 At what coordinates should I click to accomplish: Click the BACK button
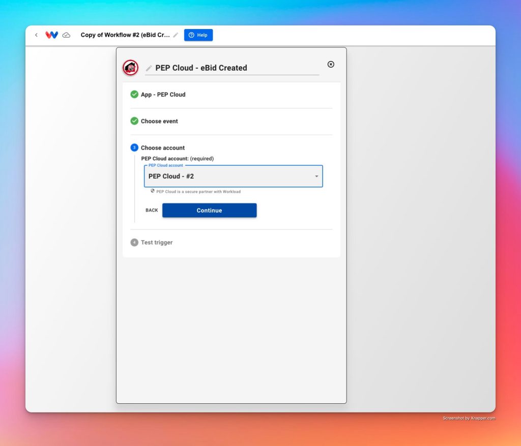[152, 210]
